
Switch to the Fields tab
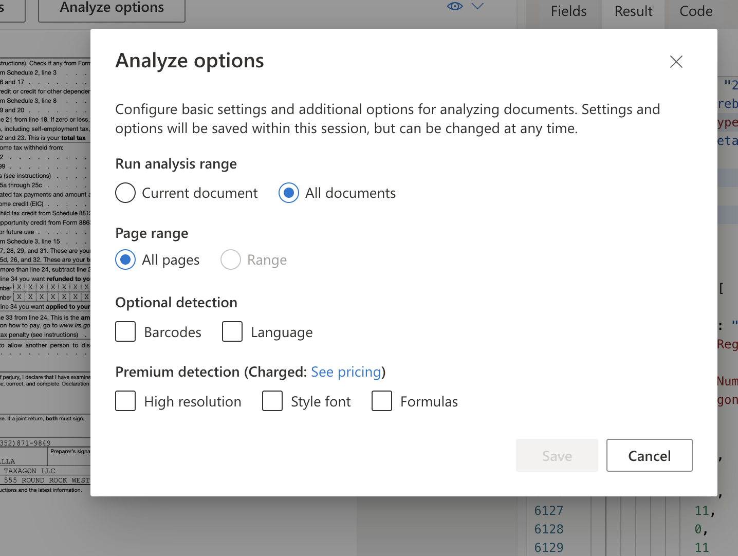coord(568,11)
